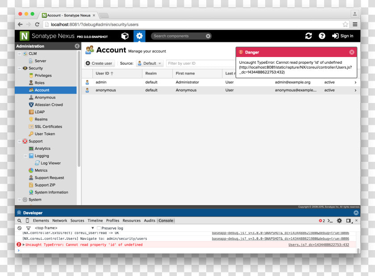Image resolution: width=375 pixels, height=276 pixels.
Task: Open Atlassian Crowd settings
Action: click(x=46, y=105)
